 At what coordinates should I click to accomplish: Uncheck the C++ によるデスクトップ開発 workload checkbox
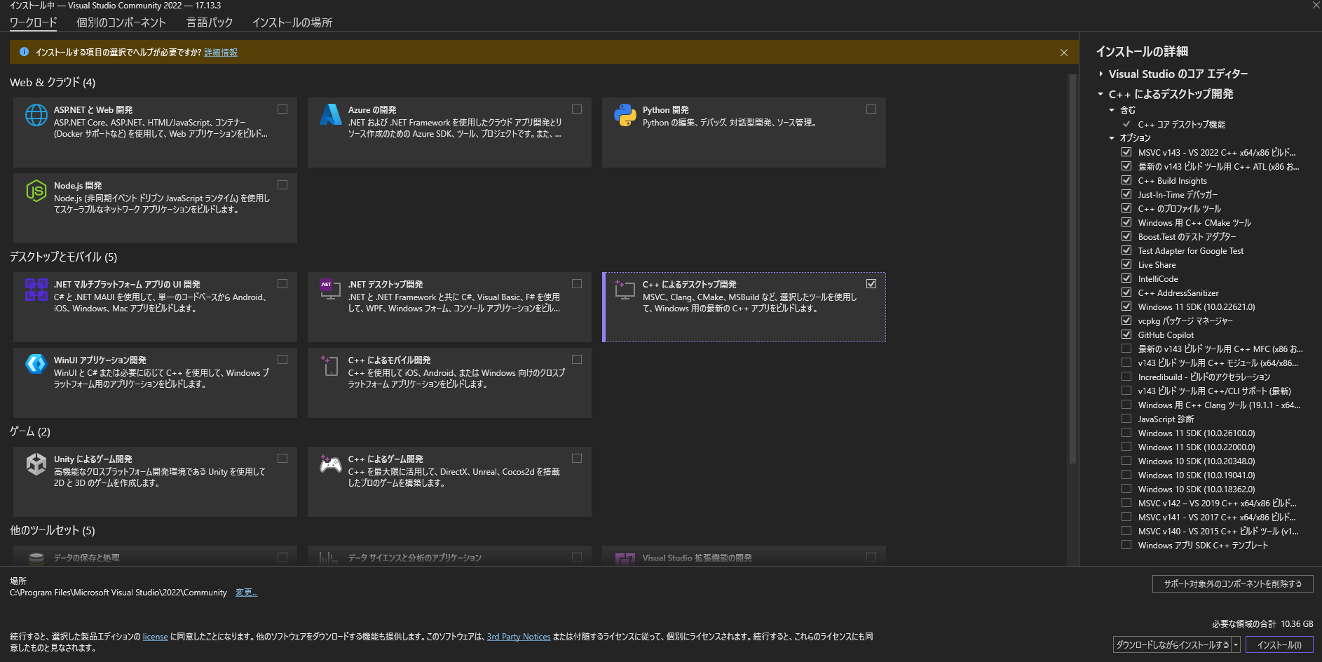(x=871, y=283)
